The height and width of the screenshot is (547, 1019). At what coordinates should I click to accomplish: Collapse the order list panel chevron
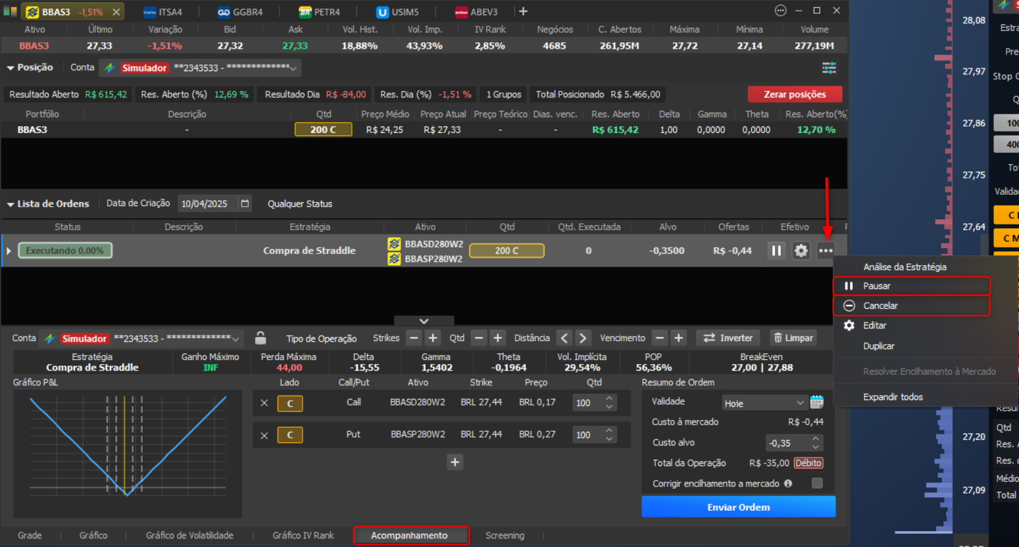[424, 321]
